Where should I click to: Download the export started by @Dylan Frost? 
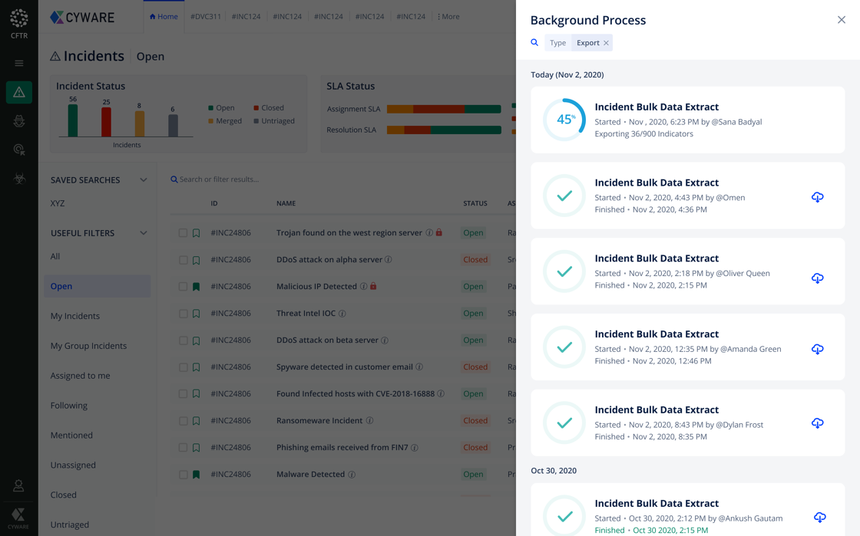(817, 423)
